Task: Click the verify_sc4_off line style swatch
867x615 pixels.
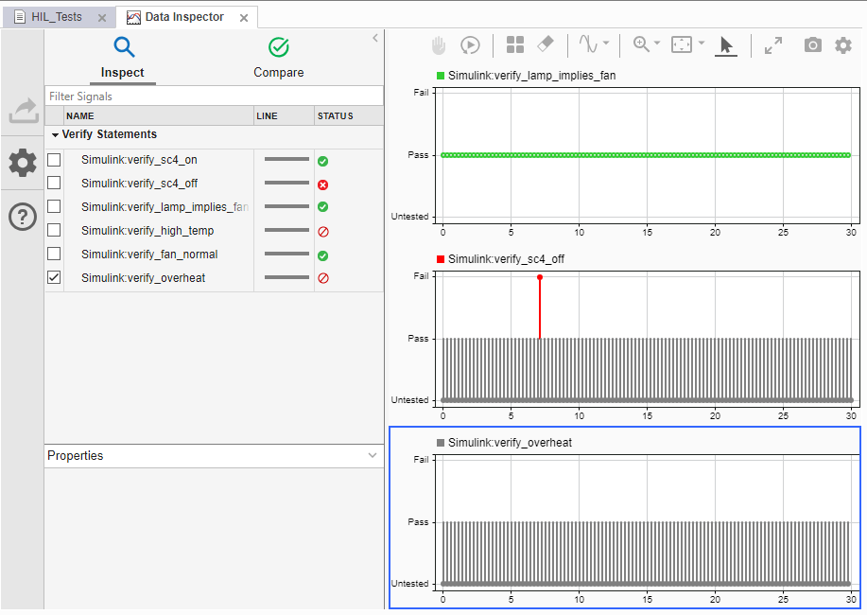Action: [286, 184]
